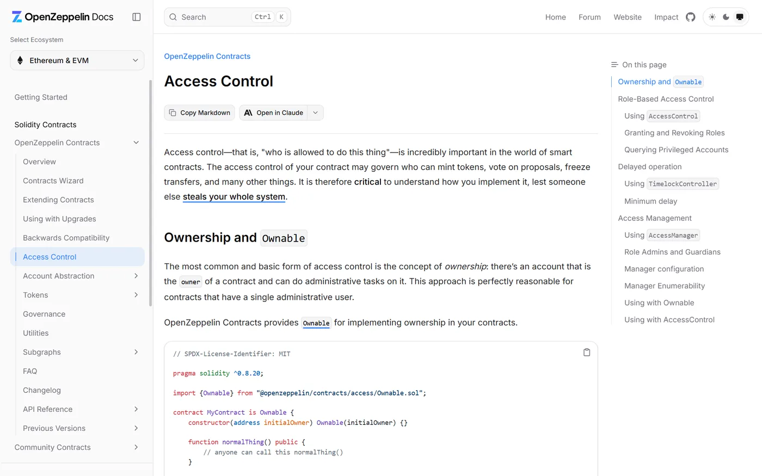Go to Home in top navigation
The image size is (762, 476).
click(x=556, y=17)
